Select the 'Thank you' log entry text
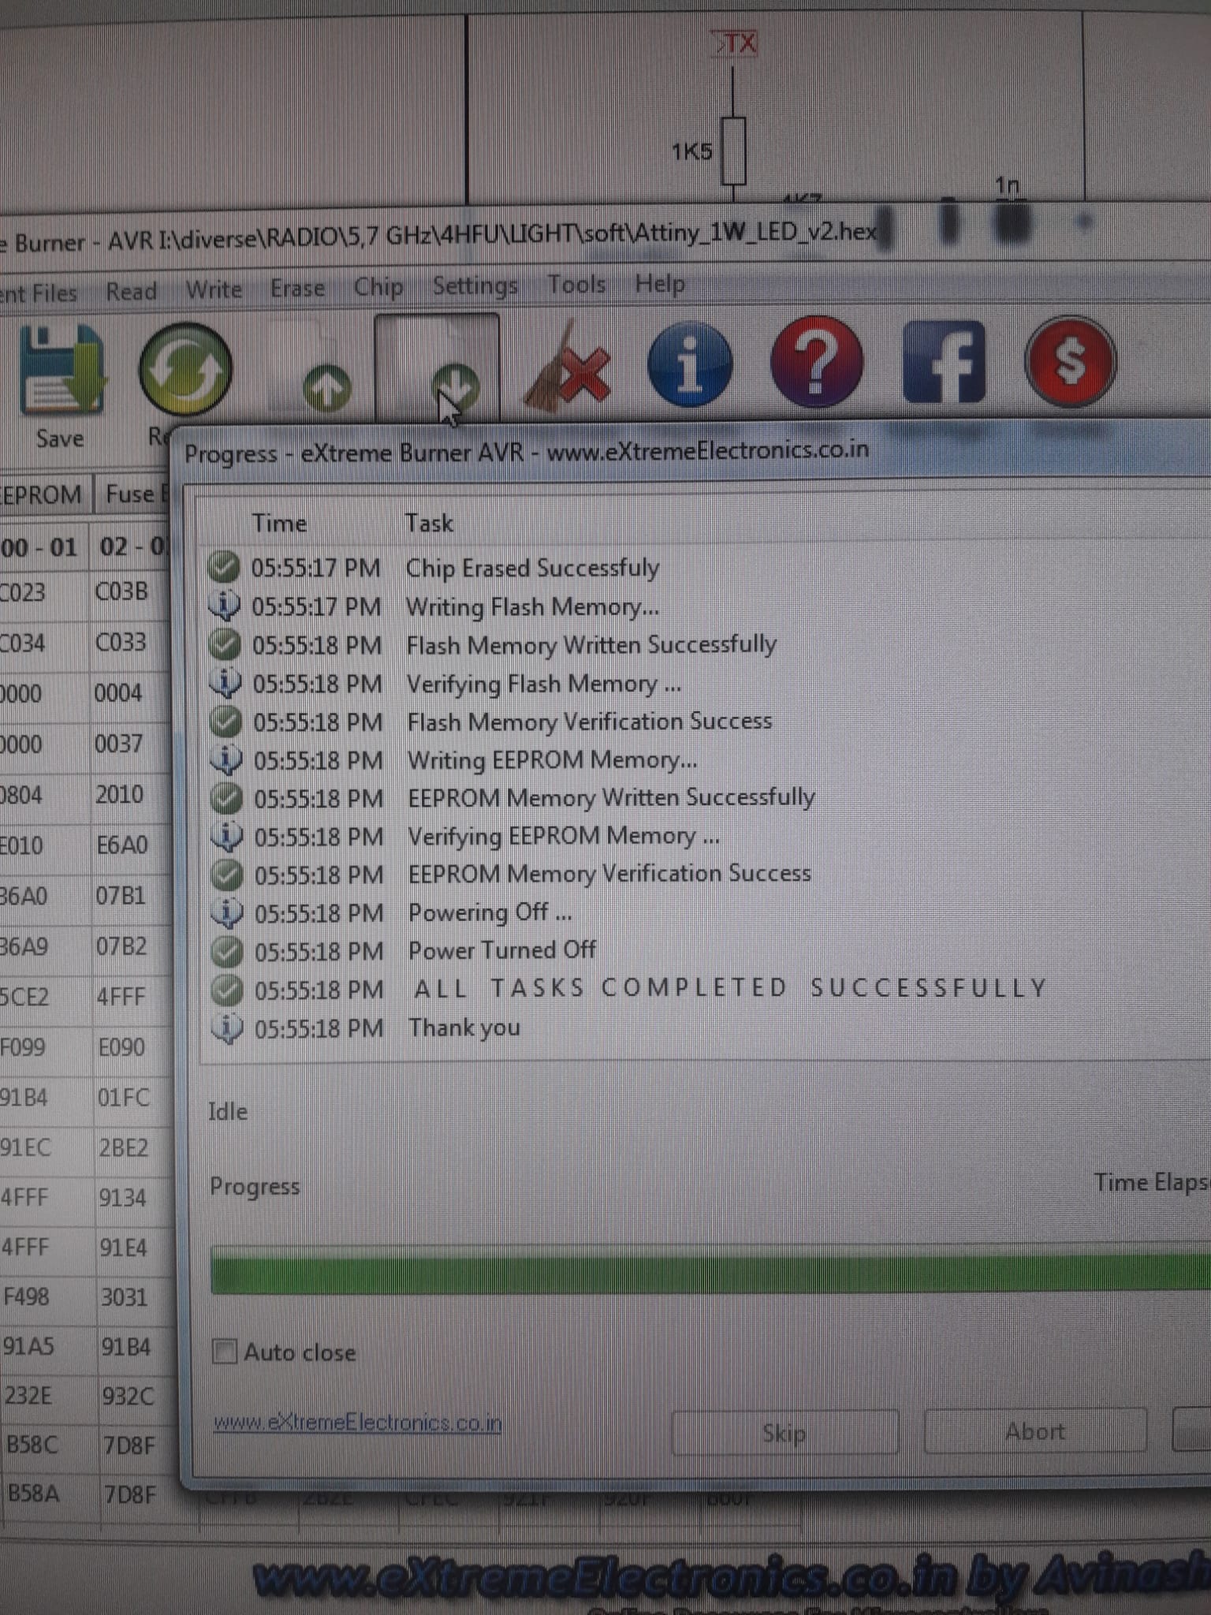 (x=464, y=1028)
